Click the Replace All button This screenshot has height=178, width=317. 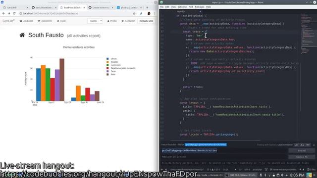302,157
